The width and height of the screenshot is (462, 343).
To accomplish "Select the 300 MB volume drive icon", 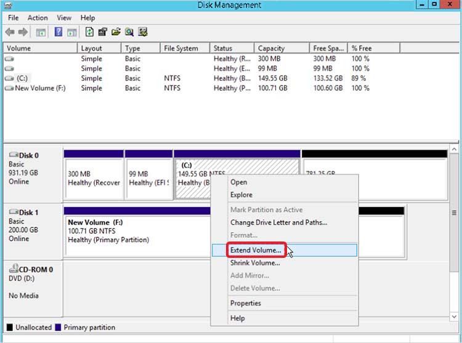I will 9,59.
